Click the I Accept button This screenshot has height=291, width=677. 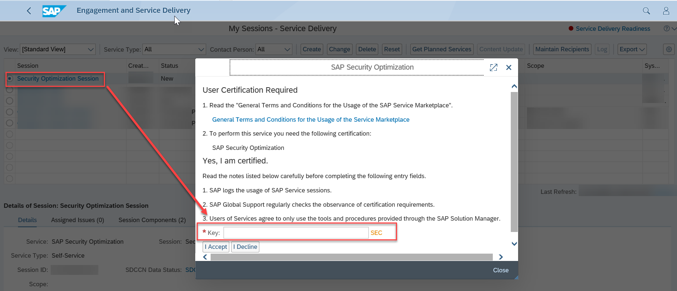pyautogui.click(x=216, y=247)
